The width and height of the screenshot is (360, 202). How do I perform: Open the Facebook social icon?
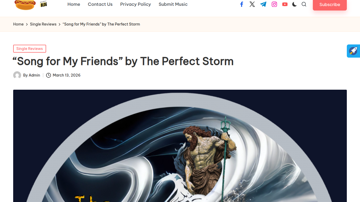(x=242, y=4)
